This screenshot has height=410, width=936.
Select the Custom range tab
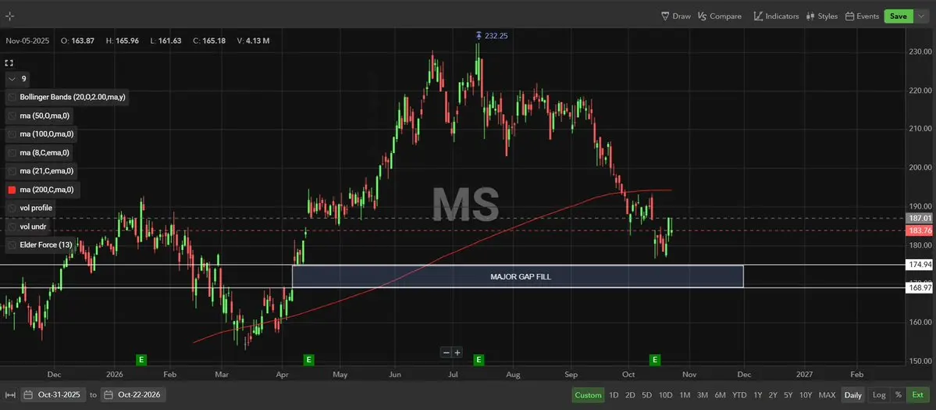coord(588,394)
